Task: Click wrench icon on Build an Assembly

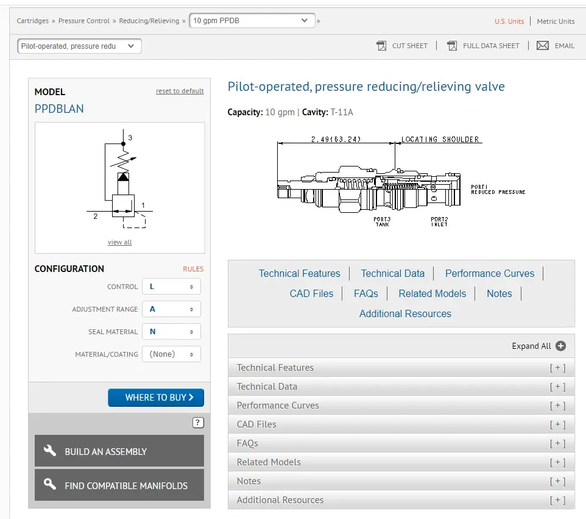Action: click(50, 451)
